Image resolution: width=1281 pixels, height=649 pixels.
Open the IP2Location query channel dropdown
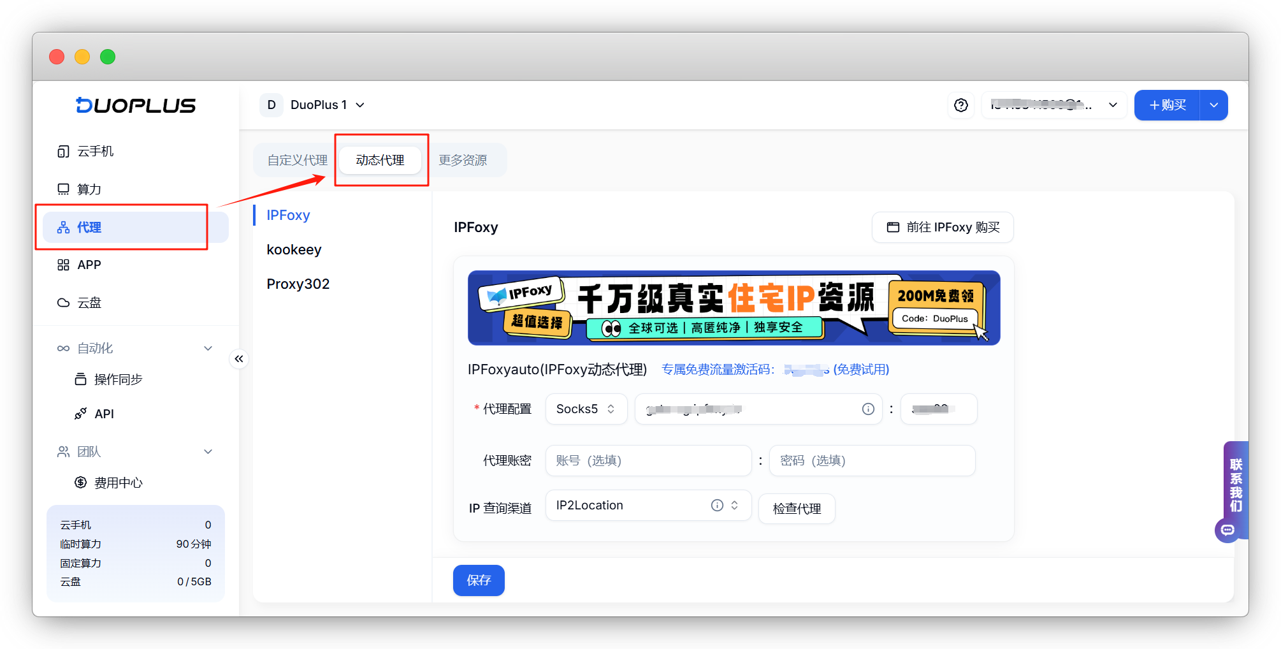point(649,506)
